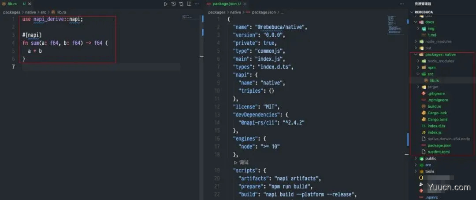This screenshot has height=200, width=476.
Task: Expand the npm folder
Action: (x=418, y=68)
